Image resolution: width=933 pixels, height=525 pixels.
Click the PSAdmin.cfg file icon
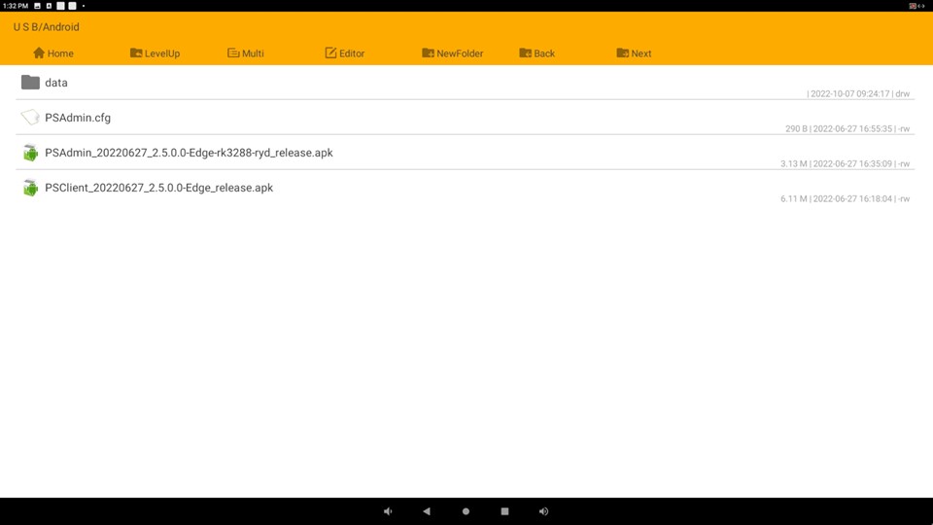click(30, 118)
